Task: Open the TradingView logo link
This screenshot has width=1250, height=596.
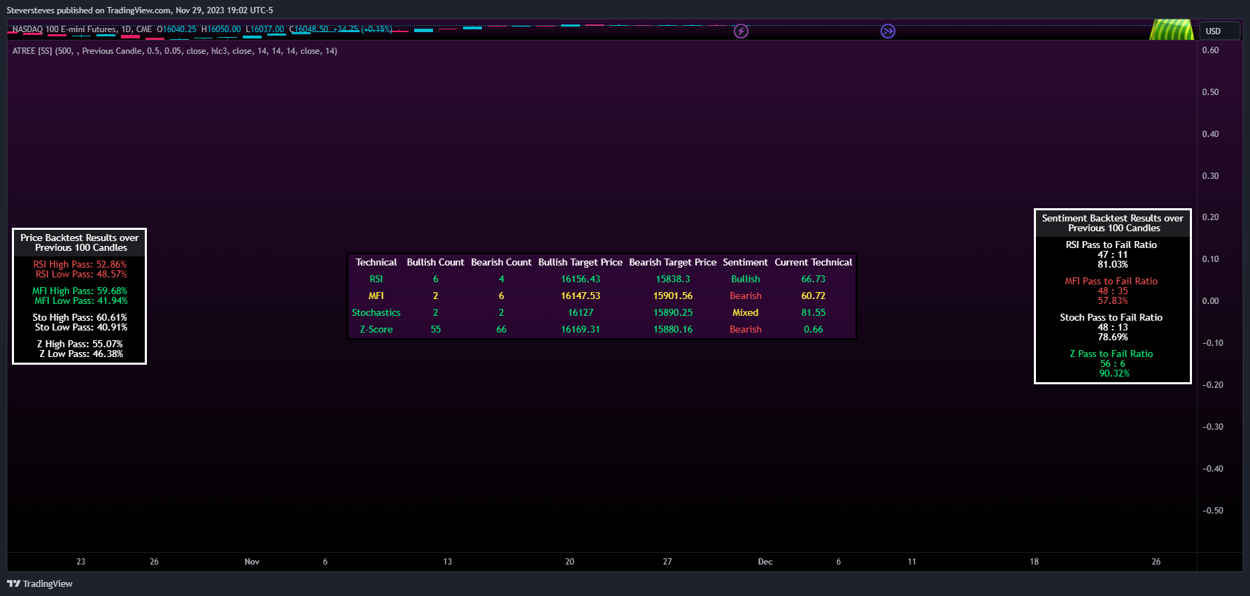Action: 40,583
